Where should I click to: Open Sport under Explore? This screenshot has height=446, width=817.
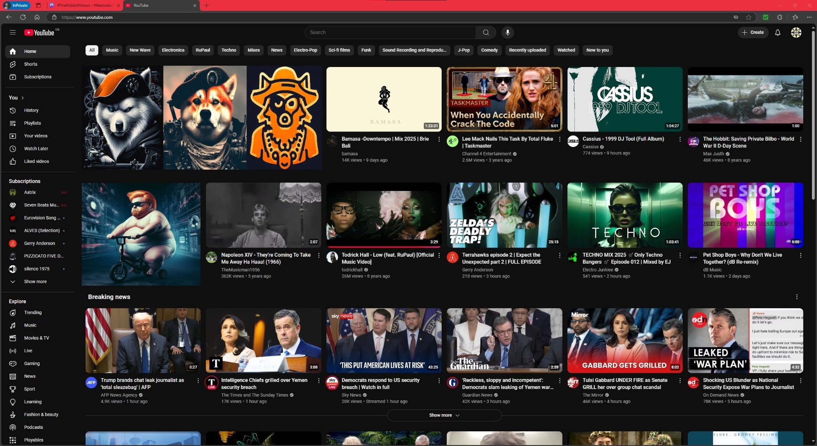click(x=37, y=389)
